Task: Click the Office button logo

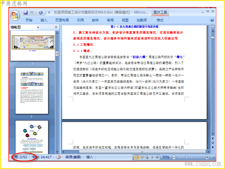Action: (15, 15)
